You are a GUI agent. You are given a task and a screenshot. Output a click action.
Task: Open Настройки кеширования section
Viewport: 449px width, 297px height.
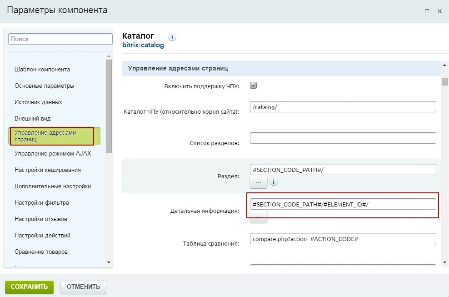[48, 170]
